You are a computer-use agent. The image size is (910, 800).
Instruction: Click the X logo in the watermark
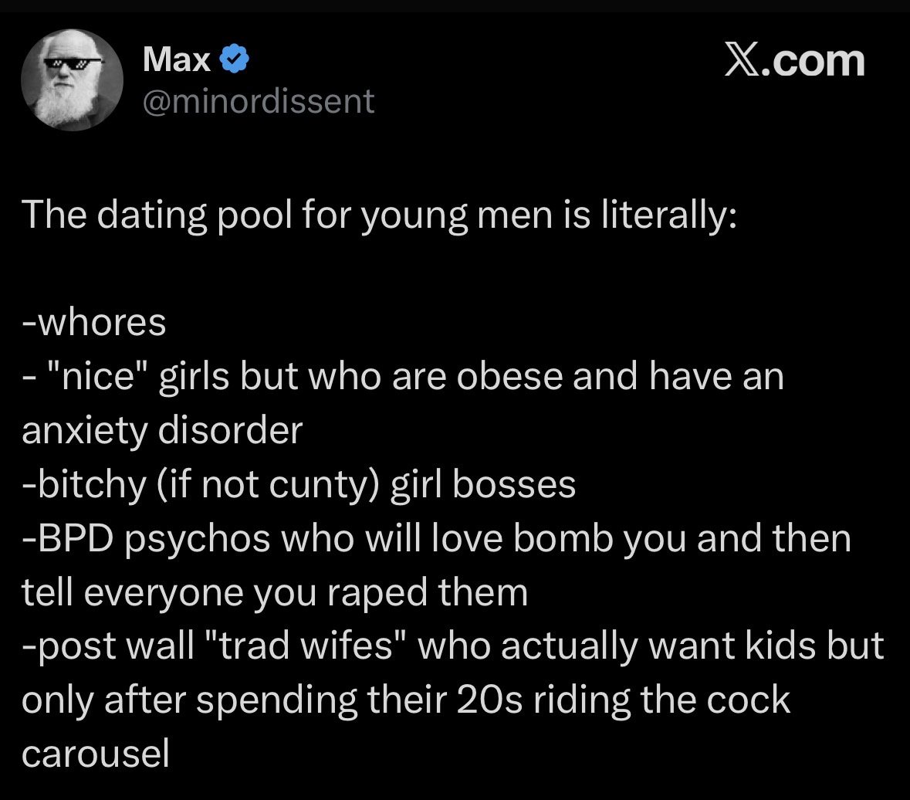coord(743,61)
